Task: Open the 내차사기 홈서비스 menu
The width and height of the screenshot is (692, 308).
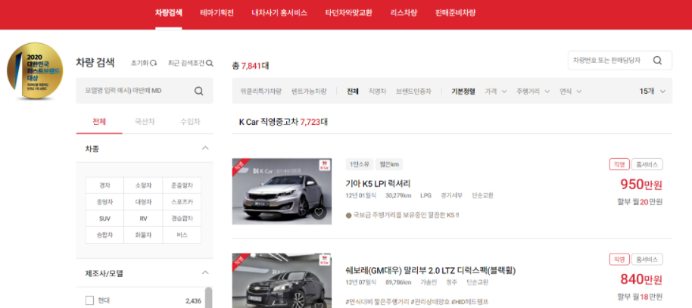Action: (x=279, y=13)
